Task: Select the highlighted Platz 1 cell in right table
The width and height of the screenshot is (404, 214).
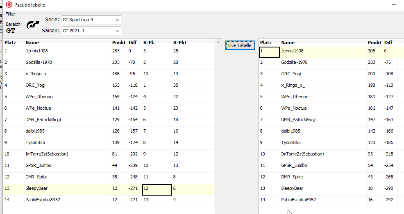Action: [x=269, y=51]
